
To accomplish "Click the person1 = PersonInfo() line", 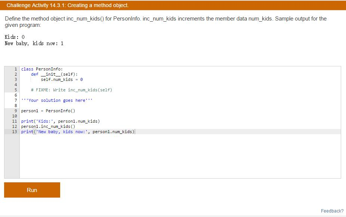I will tap(48, 111).
